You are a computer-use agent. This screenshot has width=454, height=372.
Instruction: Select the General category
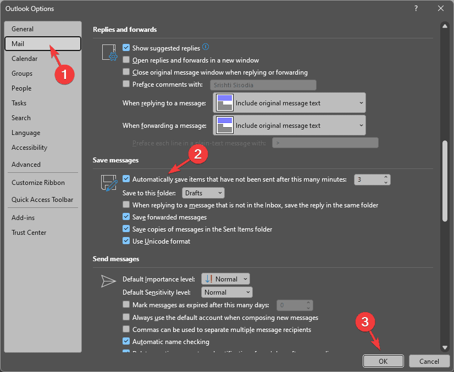(43, 29)
